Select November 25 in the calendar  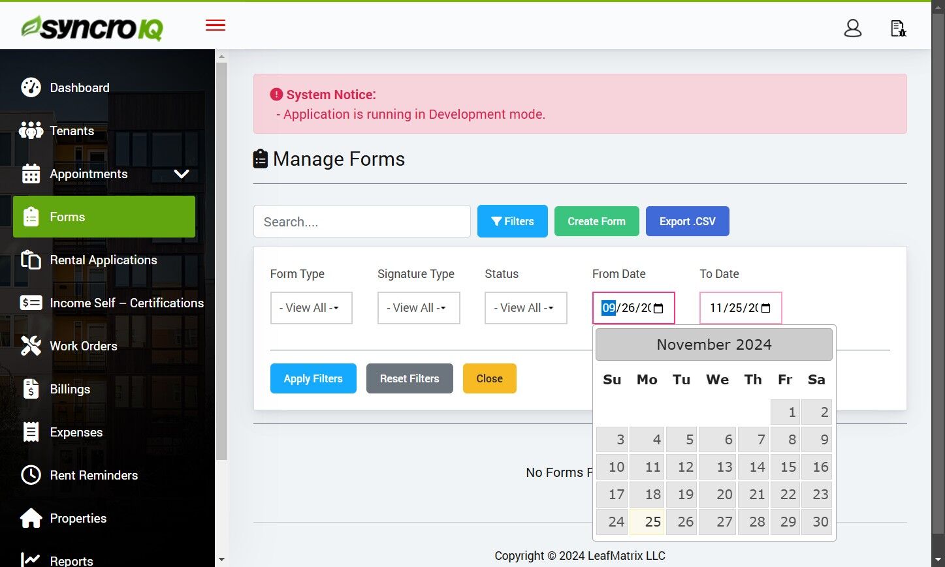(647, 521)
